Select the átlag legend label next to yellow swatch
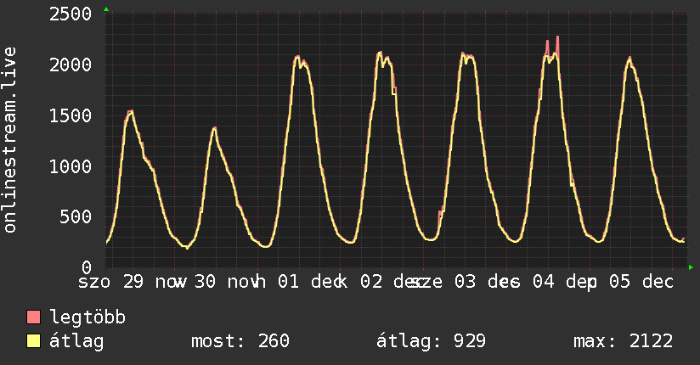The image size is (700, 365). click(x=77, y=342)
